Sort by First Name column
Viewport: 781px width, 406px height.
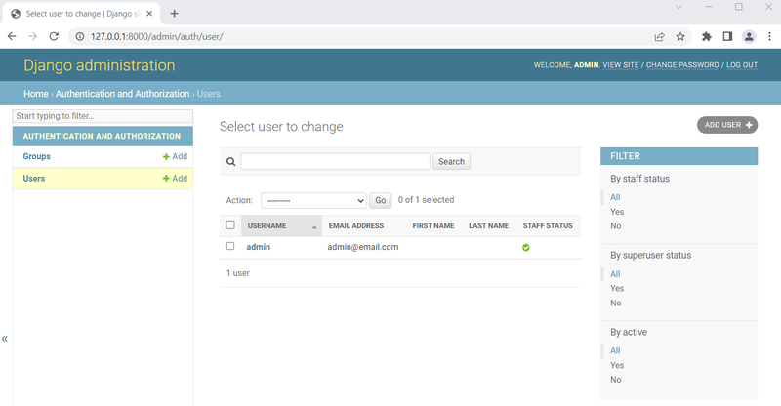coord(433,225)
